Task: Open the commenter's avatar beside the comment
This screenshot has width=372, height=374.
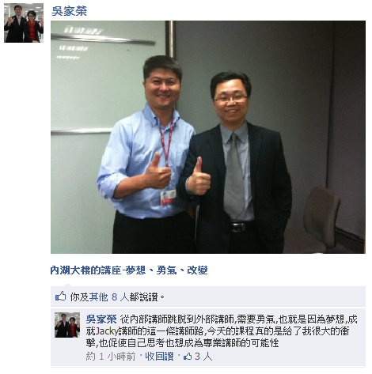Action: [x=67, y=325]
